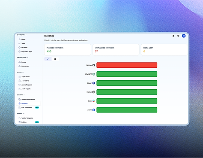203x158 pixels.
Task: Click the Linear logo icon
Action: [94, 83]
